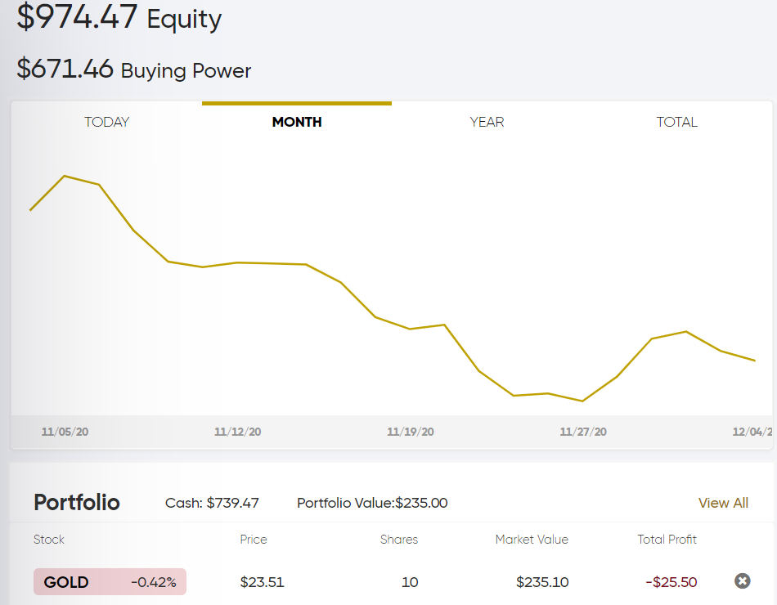The height and width of the screenshot is (605, 777).
Task: Select the MONTH tab
Action: click(297, 122)
